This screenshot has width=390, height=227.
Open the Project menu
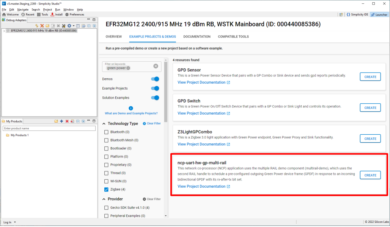click(47, 9)
